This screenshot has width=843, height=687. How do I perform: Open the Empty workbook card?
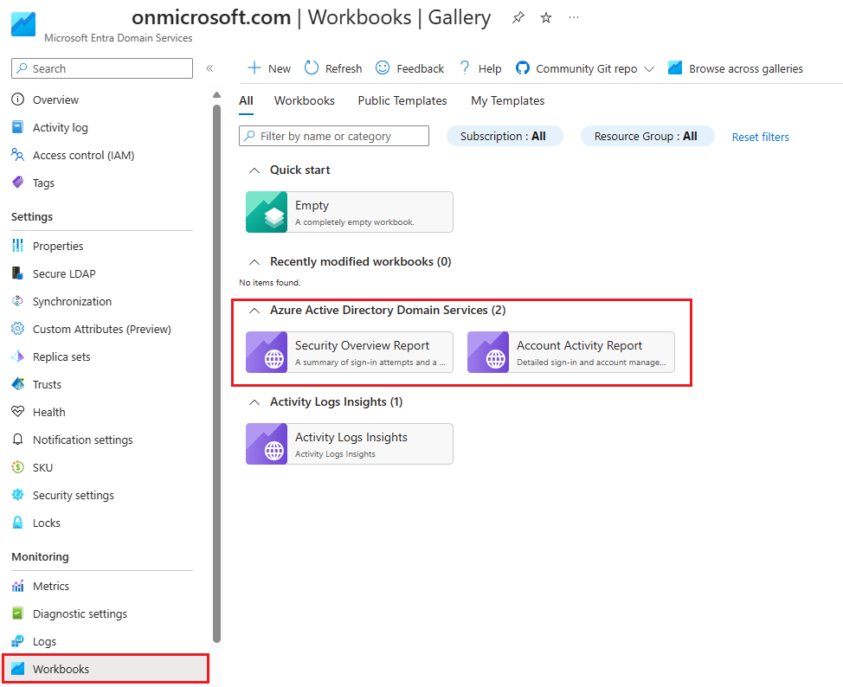coord(350,212)
